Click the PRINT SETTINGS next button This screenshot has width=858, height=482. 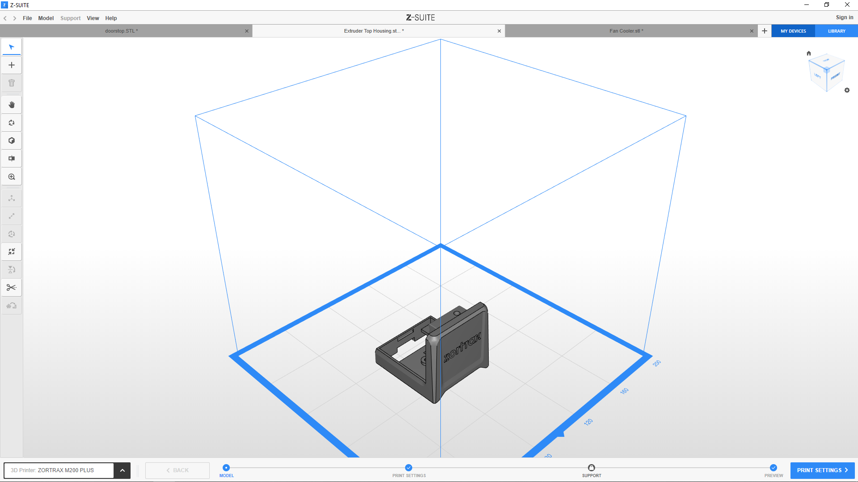pyautogui.click(x=822, y=470)
